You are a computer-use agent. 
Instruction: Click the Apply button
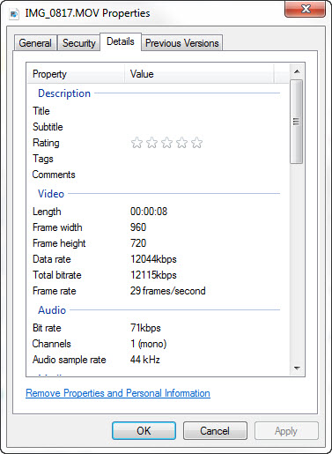point(286,431)
